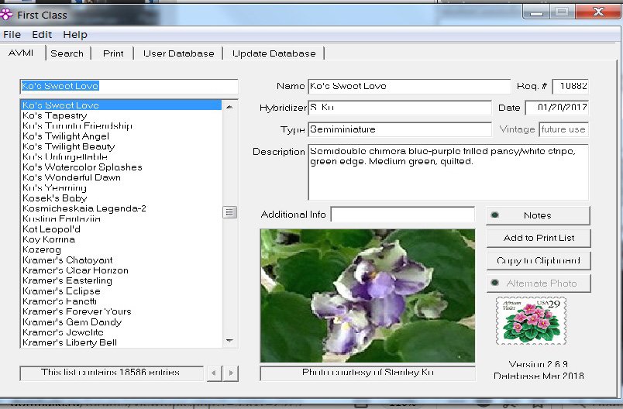Click the search box containing Ko's Sweet Love
The width and height of the screenshot is (623, 409).
click(129, 86)
